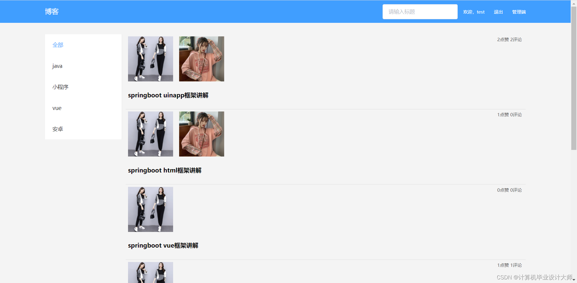The height and width of the screenshot is (283, 577).
Task: Click the 0点赞 0评论 stats text
Action: point(509,190)
